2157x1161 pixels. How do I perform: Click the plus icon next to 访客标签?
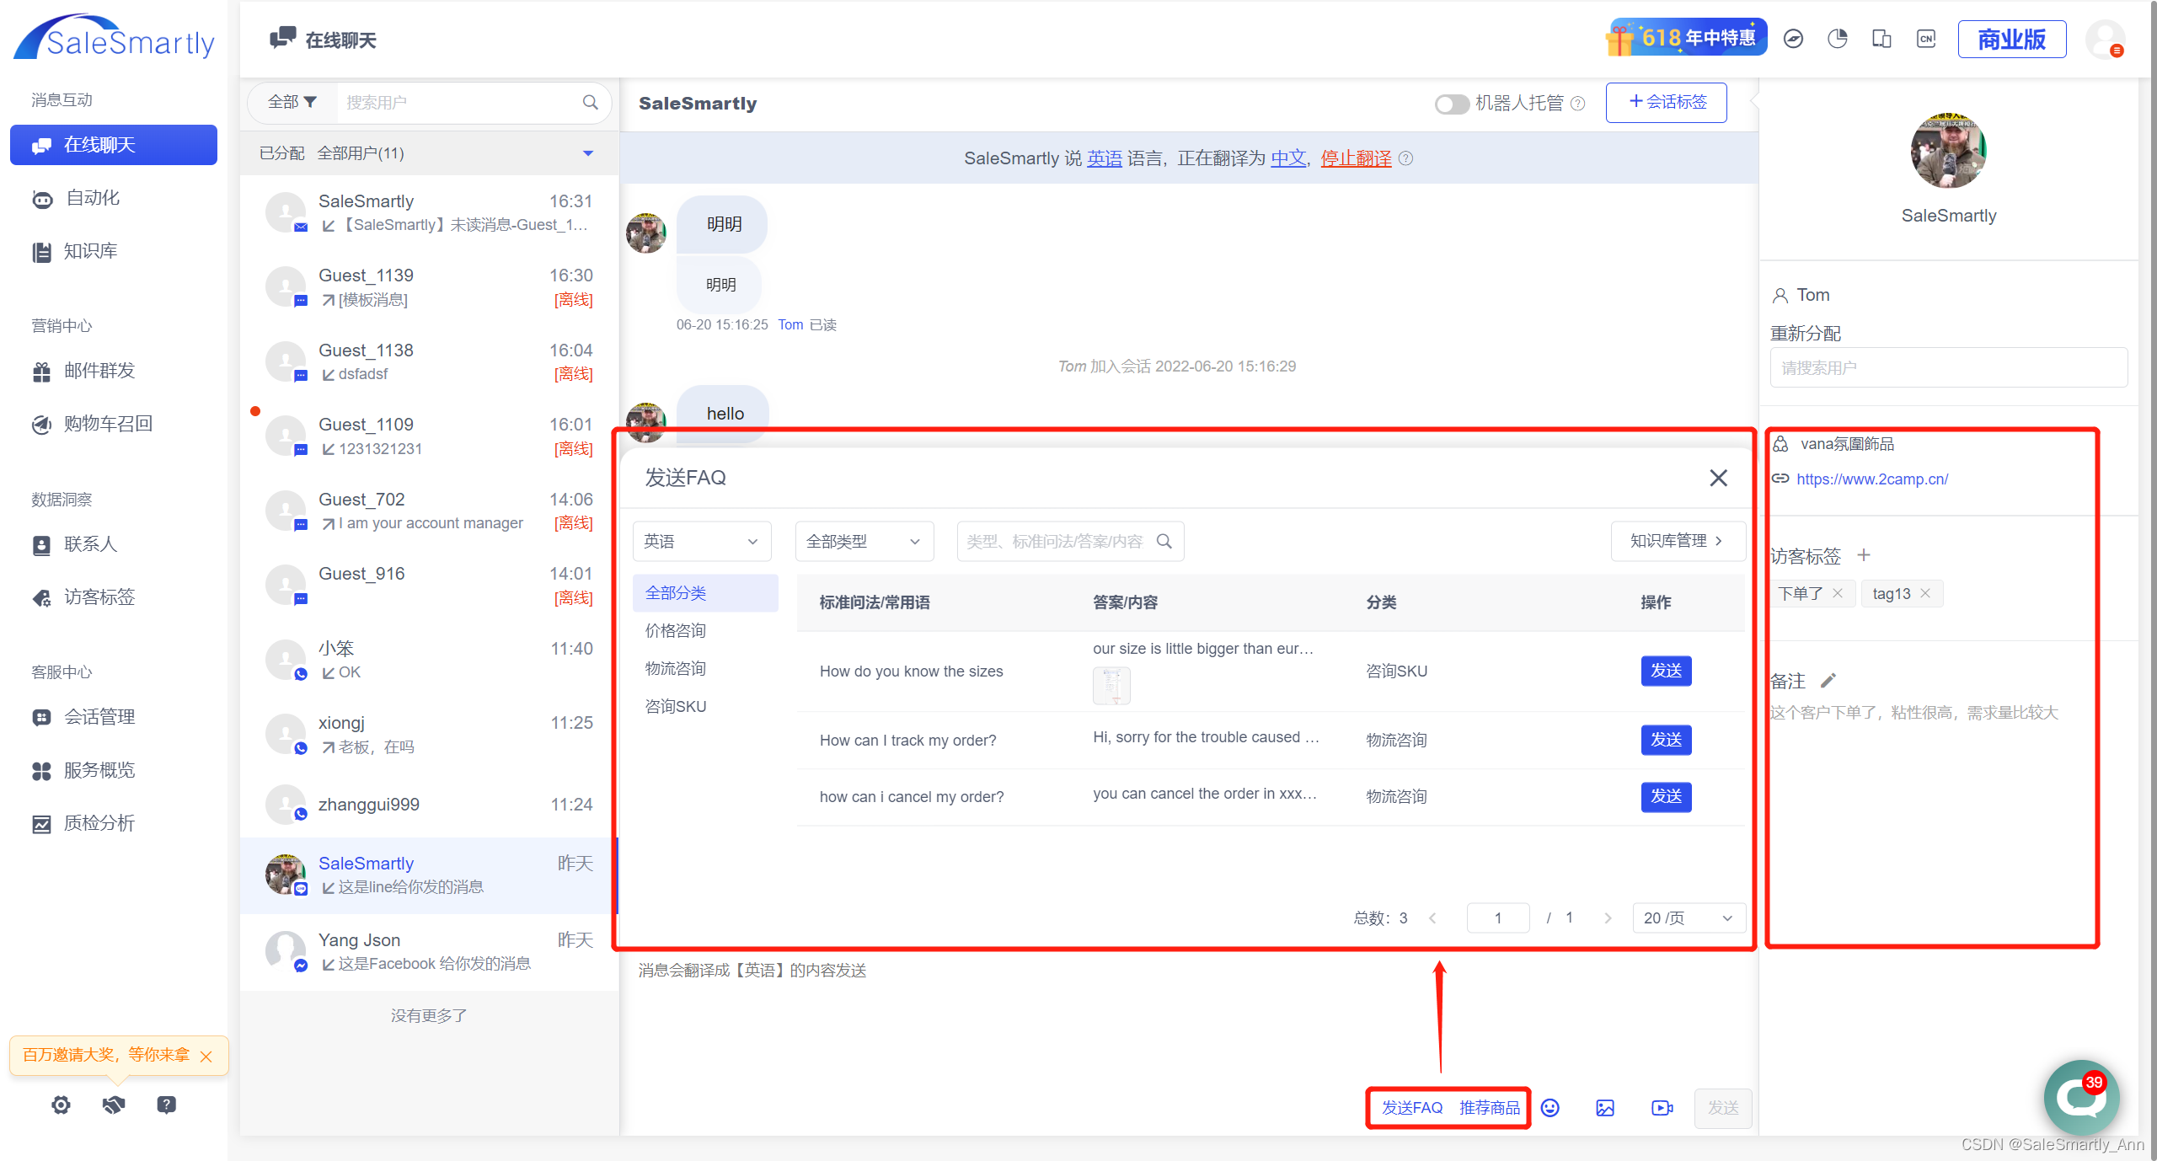tap(1864, 555)
